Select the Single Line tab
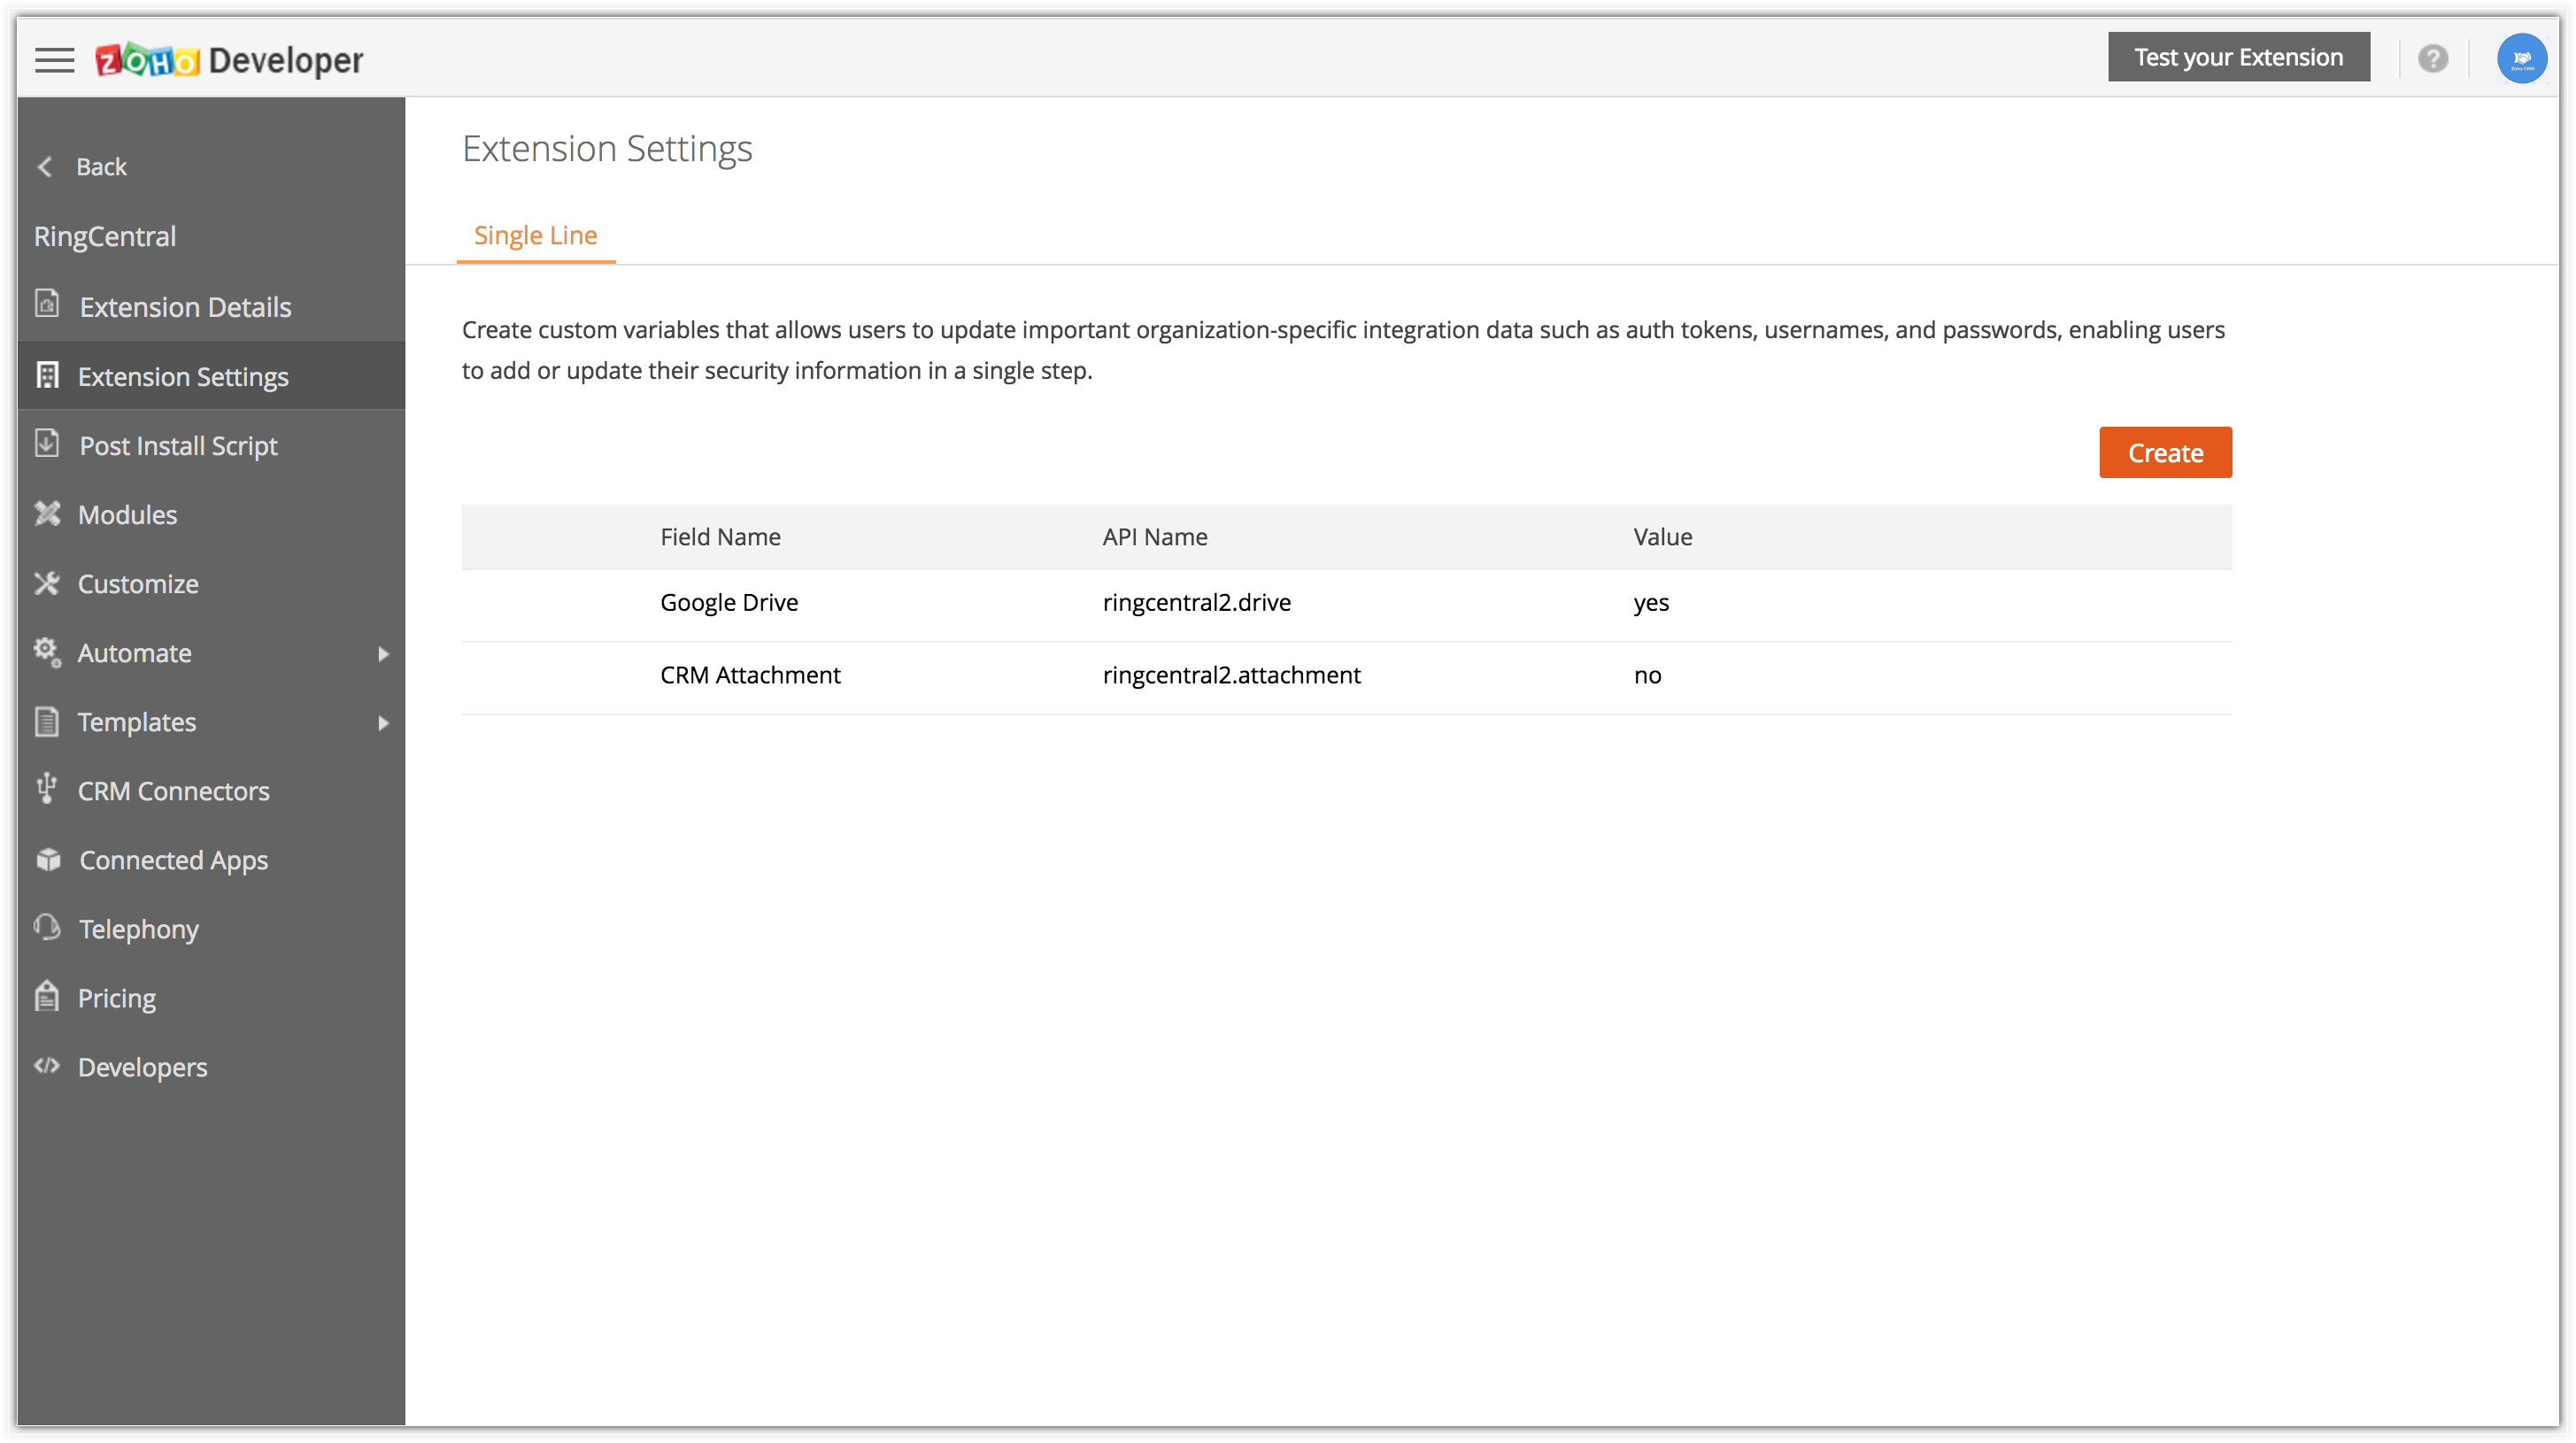Image resolution: width=2576 pixels, height=1443 pixels. coord(535,236)
